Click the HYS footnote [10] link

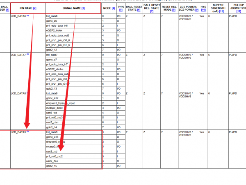pos(202,11)
